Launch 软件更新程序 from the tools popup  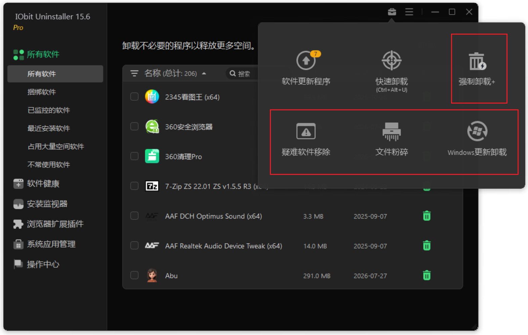[306, 68]
